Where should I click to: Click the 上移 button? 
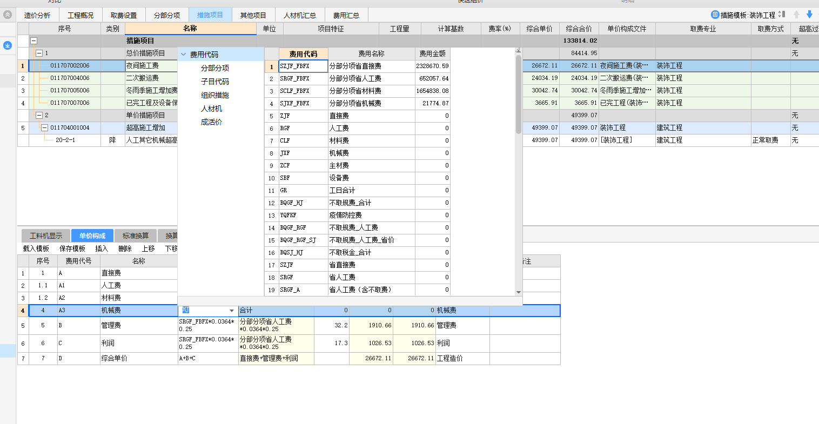(148, 248)
